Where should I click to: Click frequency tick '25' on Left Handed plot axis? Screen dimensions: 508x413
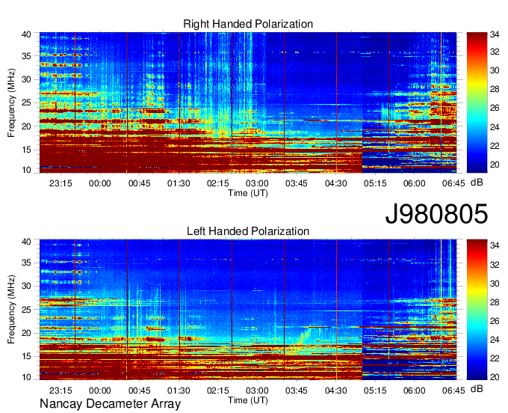[27, 310]
